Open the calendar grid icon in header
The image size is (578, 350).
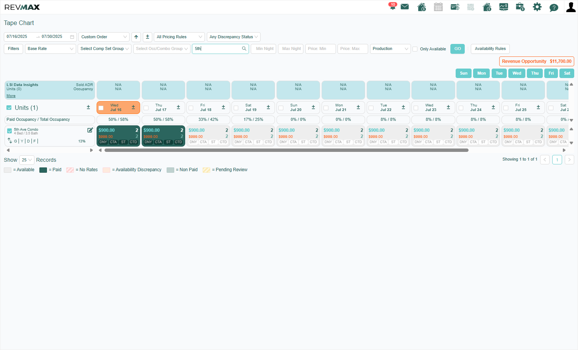pyautogui.click(x=438, y=7)
